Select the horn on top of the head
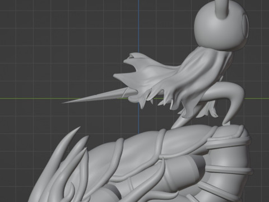Screen dimensions: 269x202 tap(222, 10)
